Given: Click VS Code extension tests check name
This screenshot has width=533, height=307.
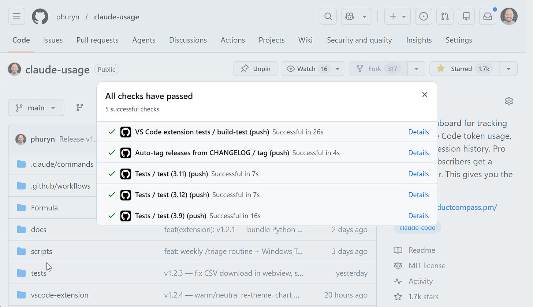Looking at the screenshot, I should (x=202, y=132).
